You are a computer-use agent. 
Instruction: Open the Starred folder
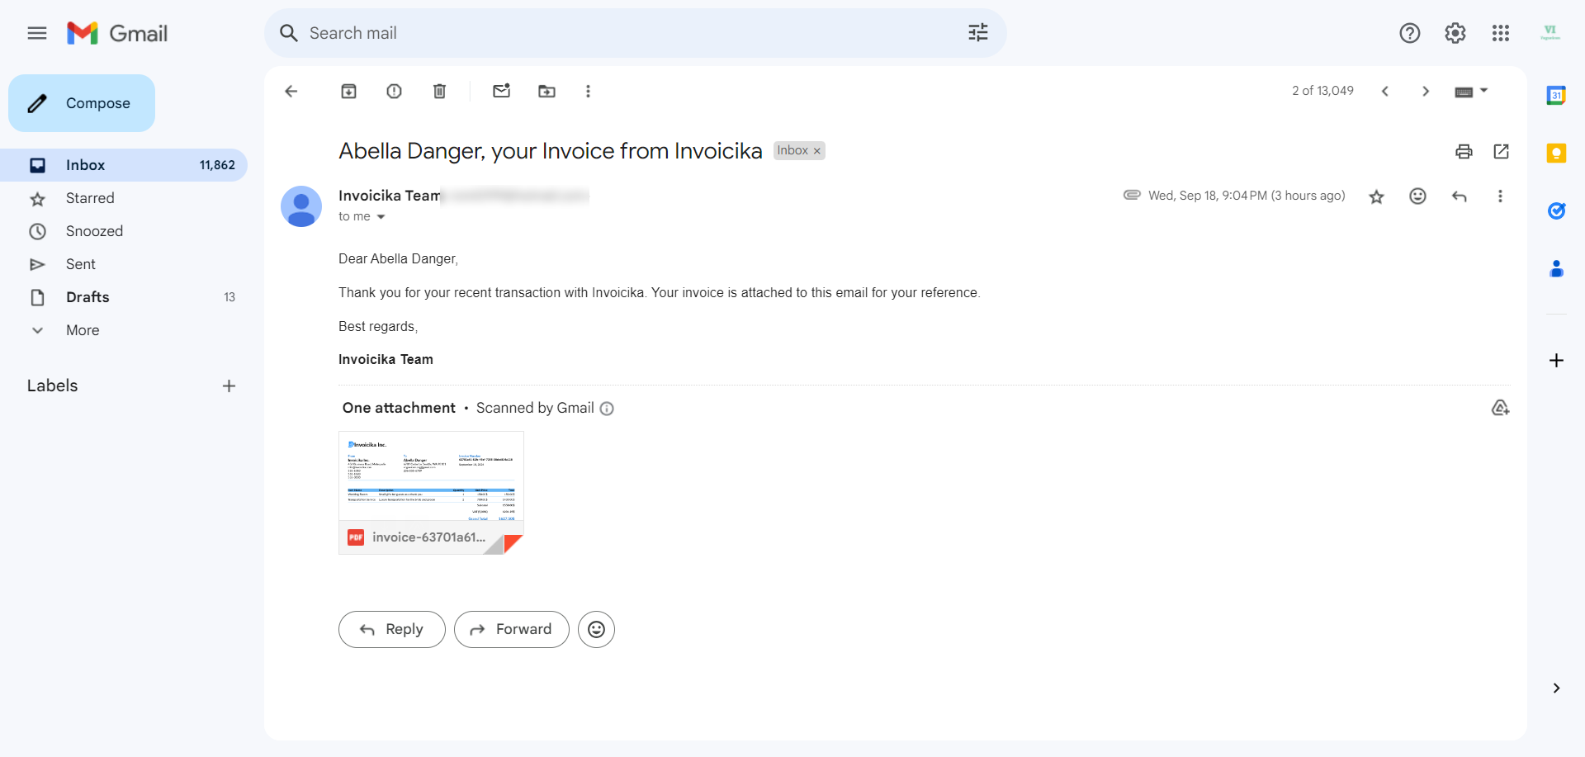tap(124, 198)
